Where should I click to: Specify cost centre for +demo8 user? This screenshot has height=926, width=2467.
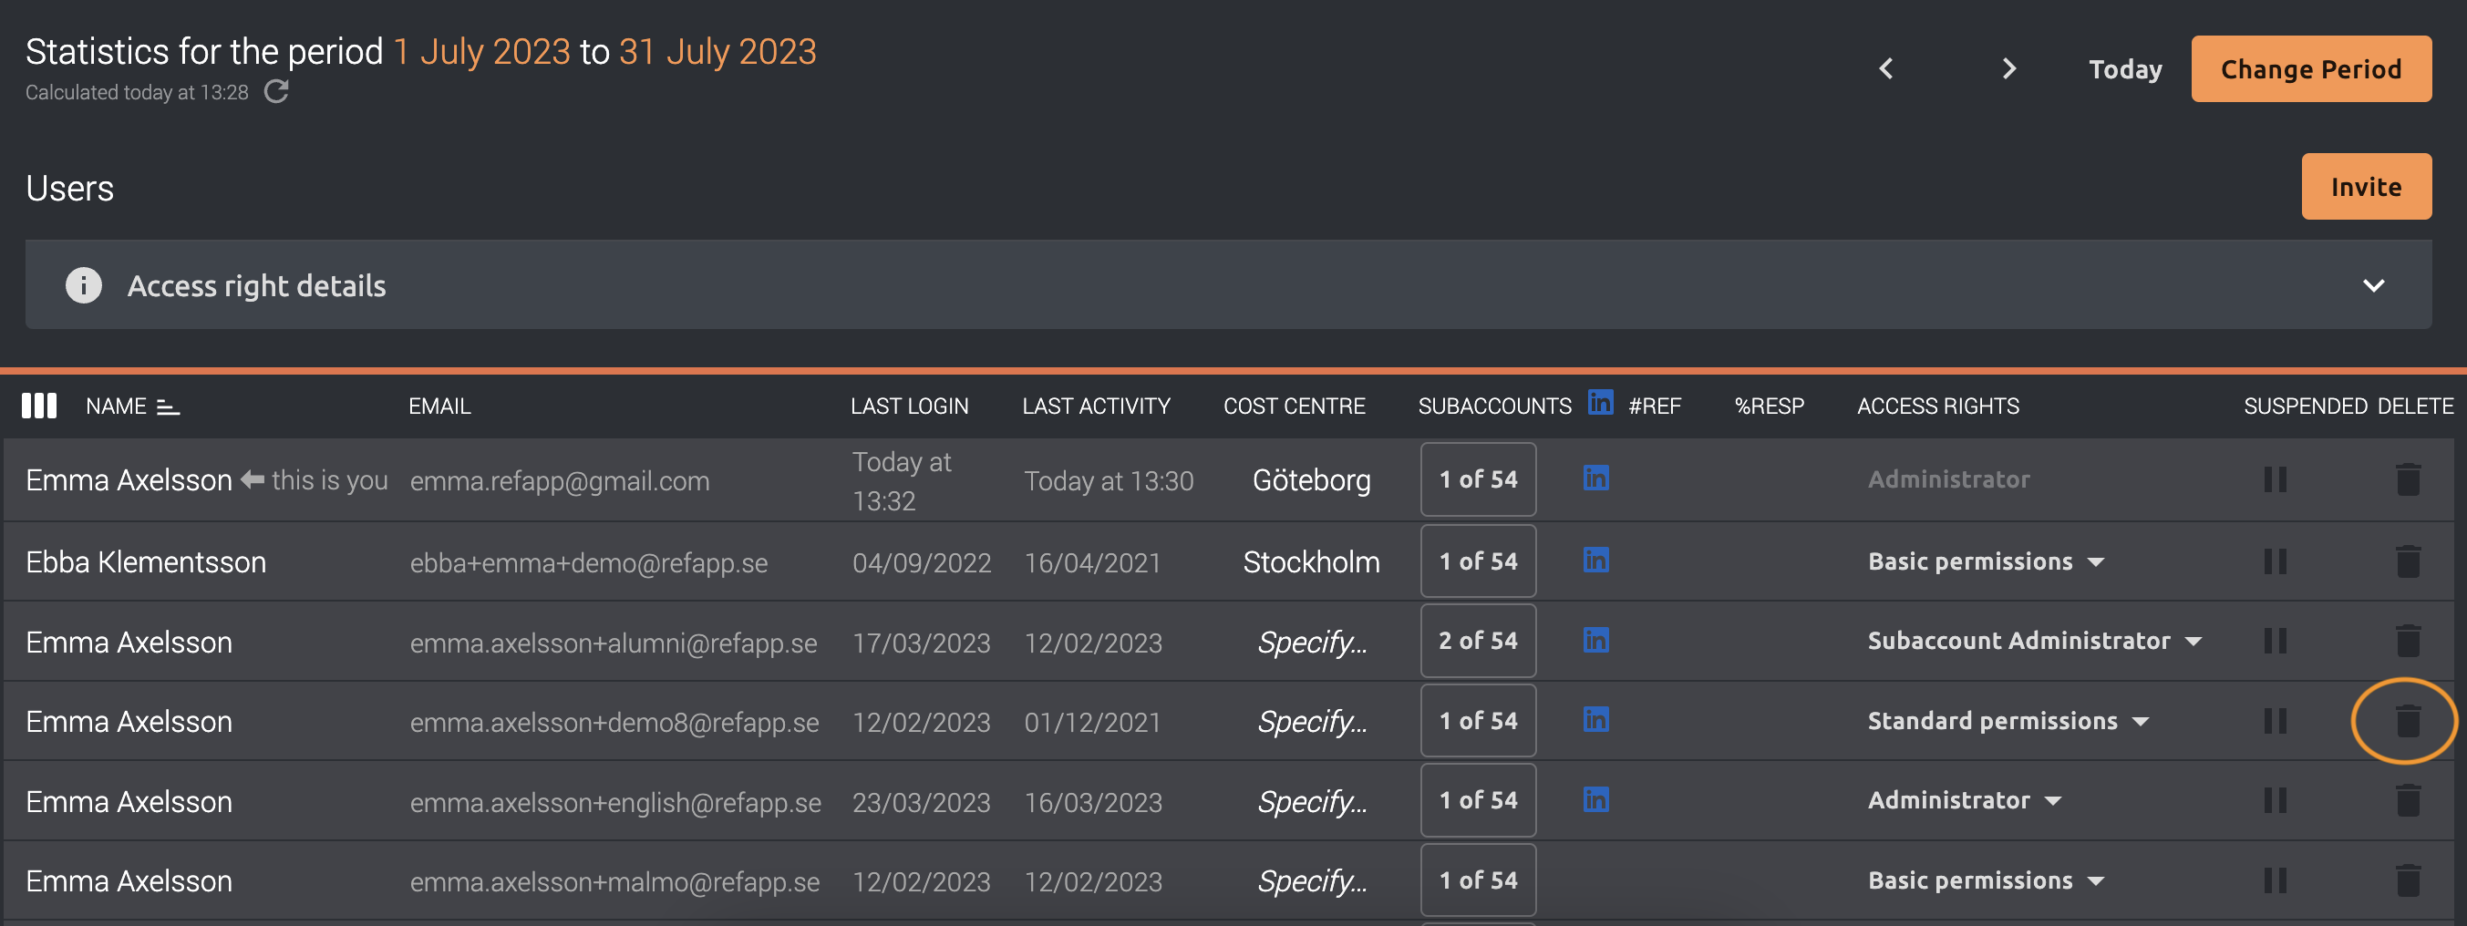click(1311, 722)
